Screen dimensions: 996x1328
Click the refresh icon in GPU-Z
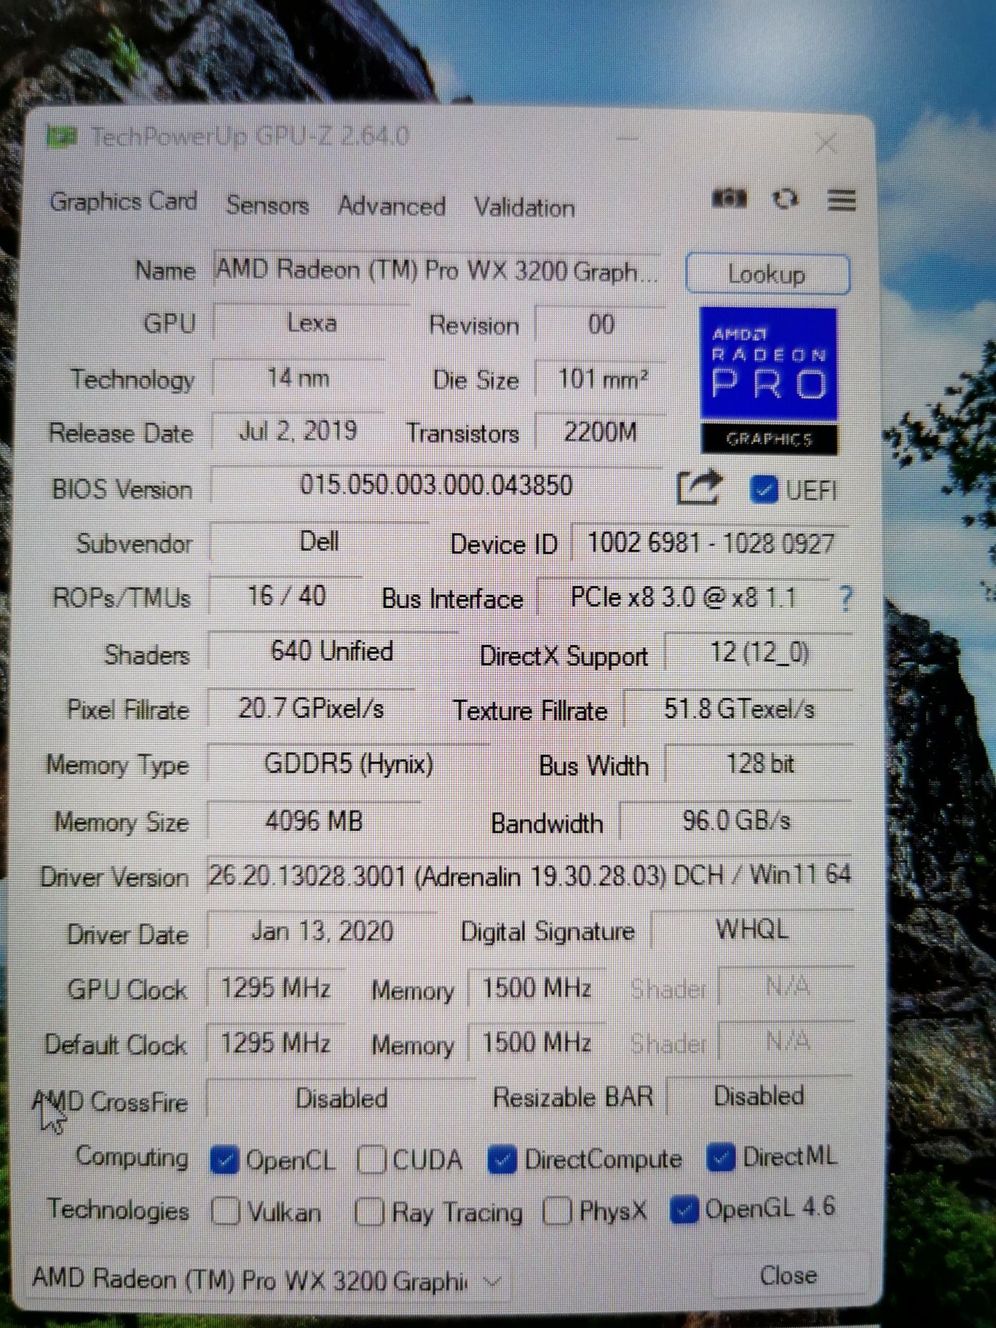pos(785,199)
